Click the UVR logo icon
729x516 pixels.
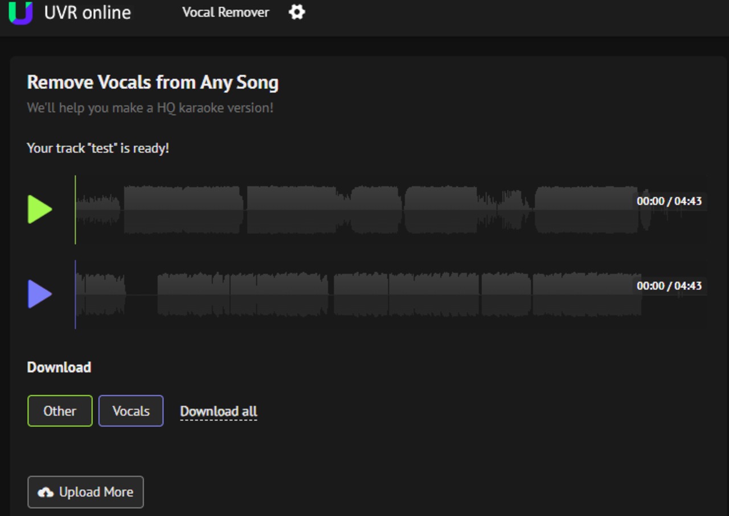click(21, 13)
